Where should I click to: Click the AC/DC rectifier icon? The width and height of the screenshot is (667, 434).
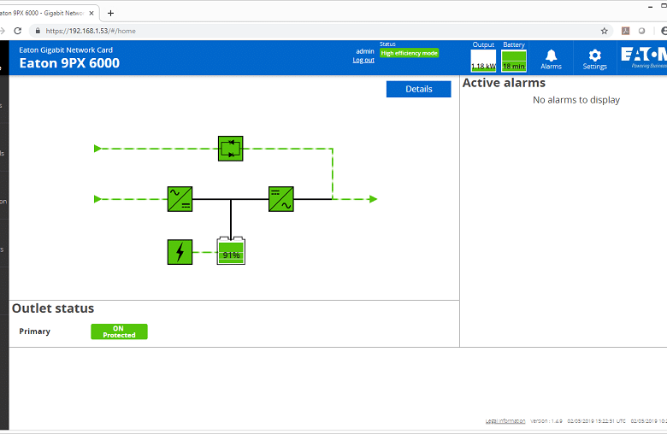point(180,199)
